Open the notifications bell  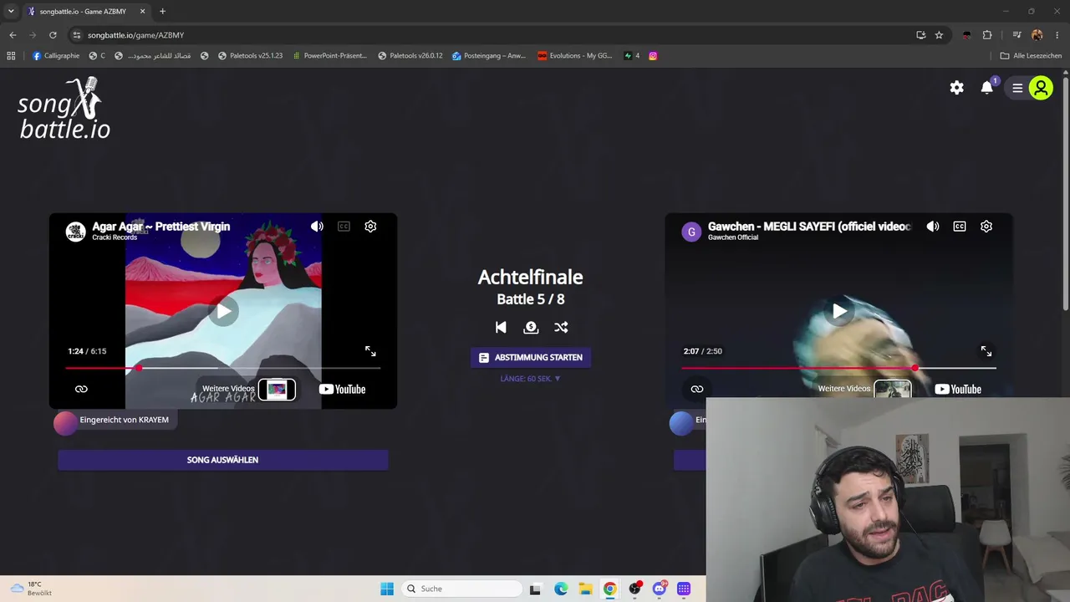[x=987, y=88]
